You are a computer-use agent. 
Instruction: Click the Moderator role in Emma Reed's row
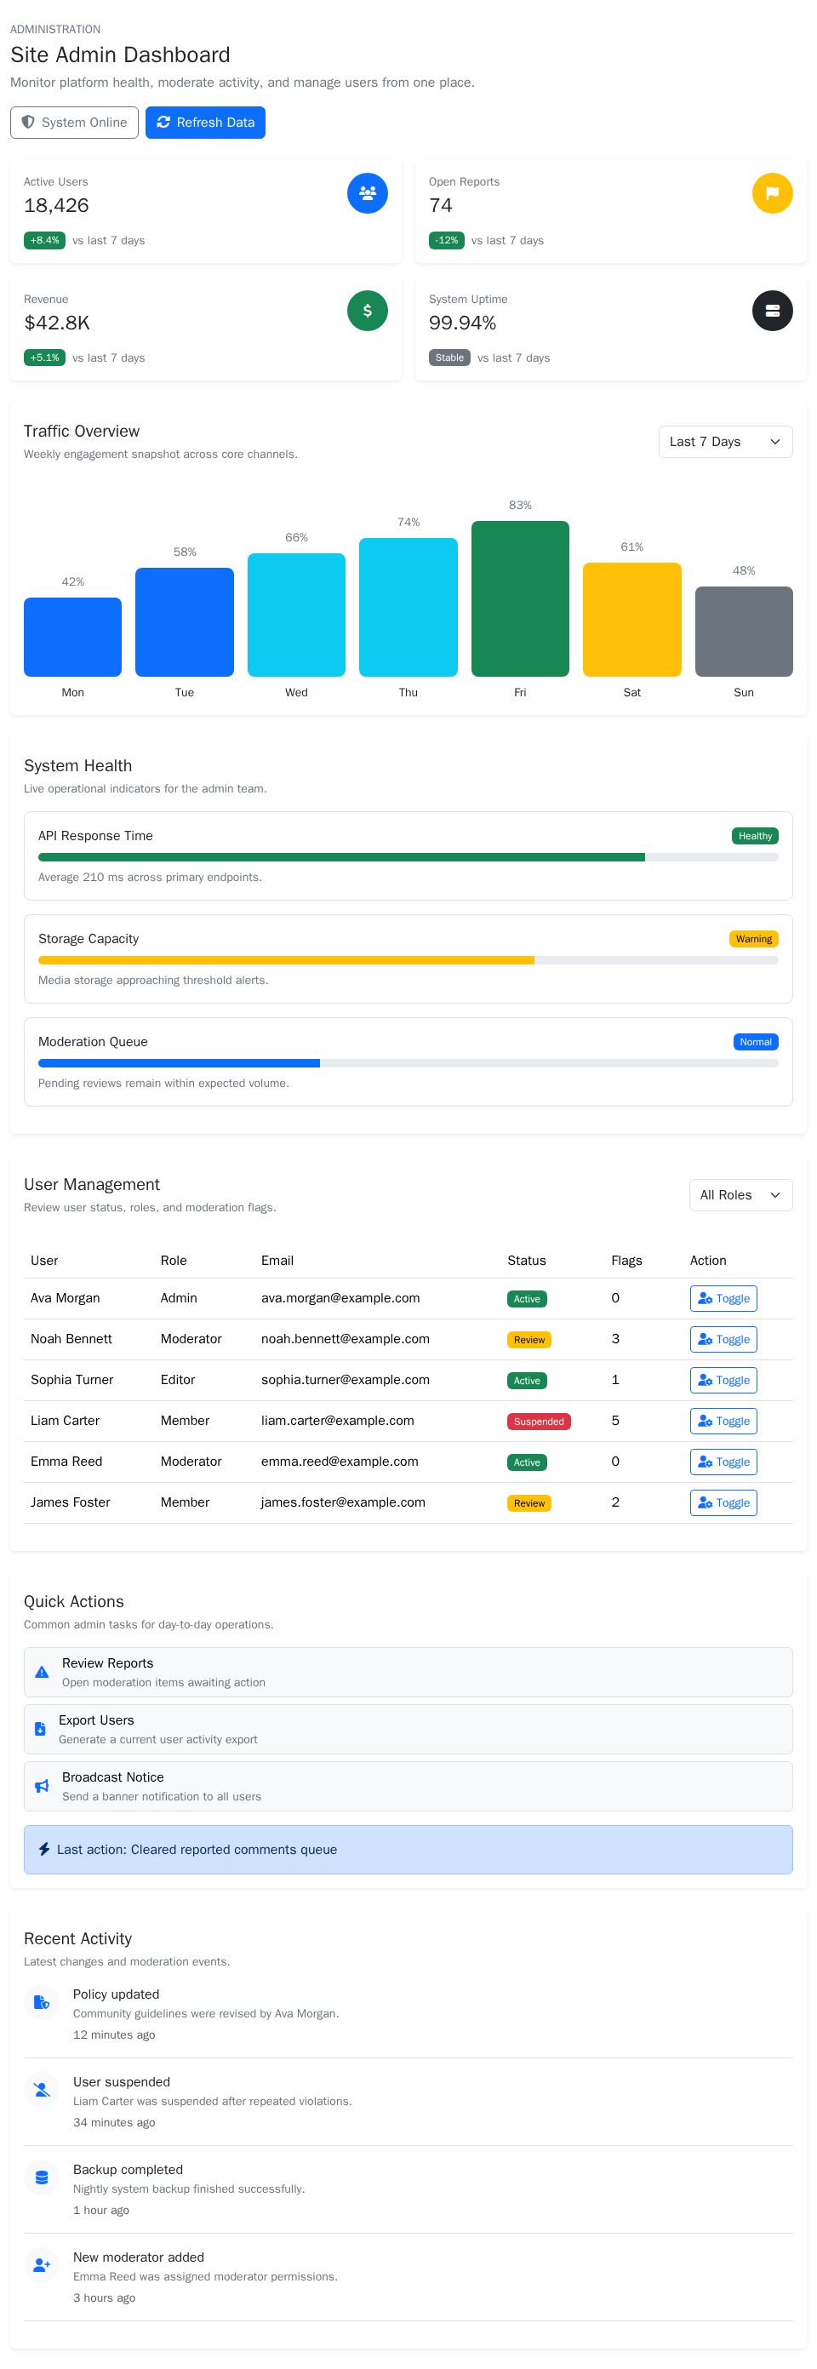click(x=191, y=1462)
